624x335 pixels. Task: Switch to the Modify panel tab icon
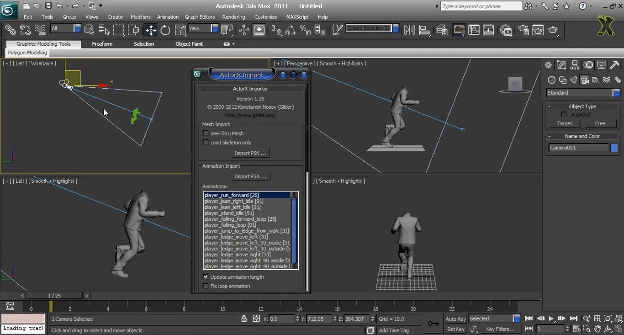pos(561,65)
